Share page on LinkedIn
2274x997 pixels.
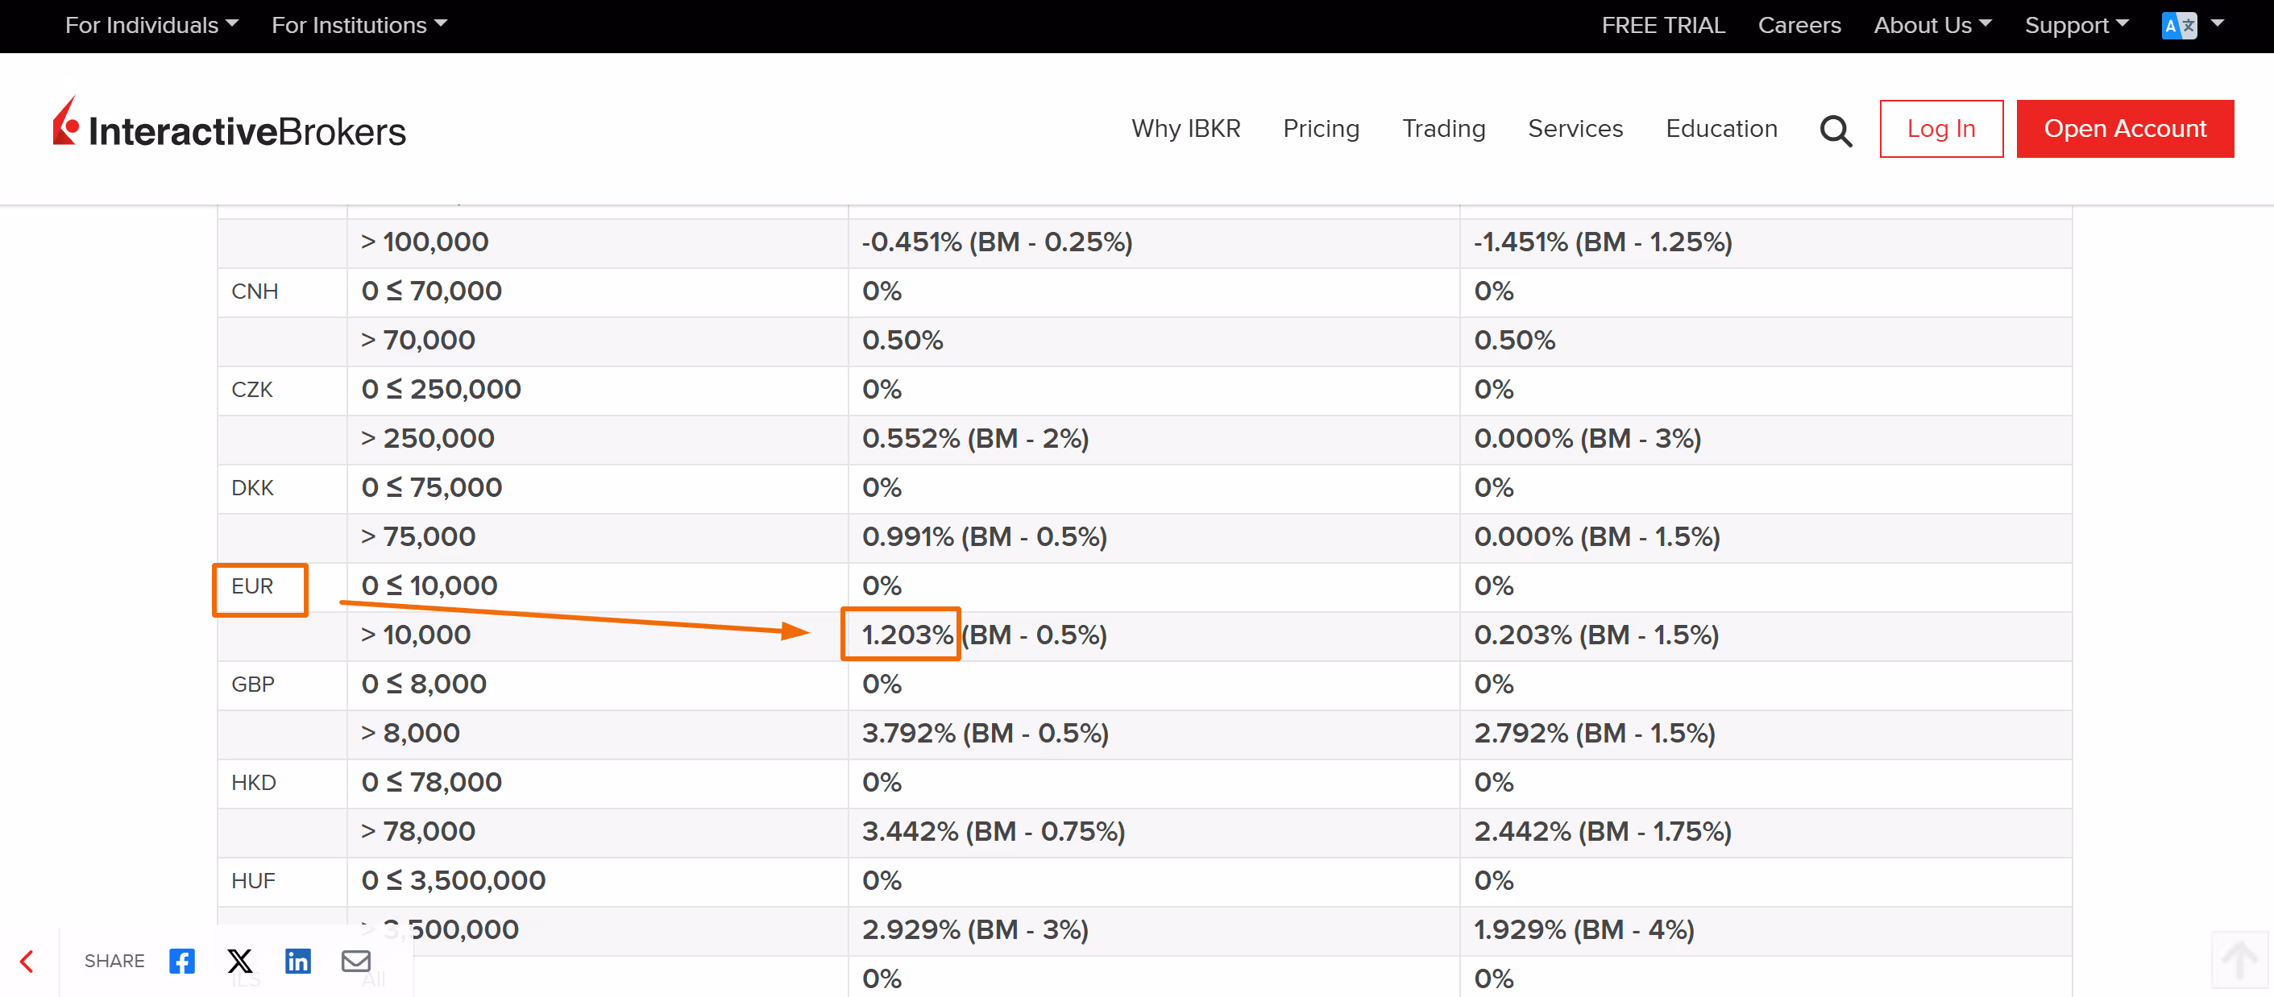point(297,961)
